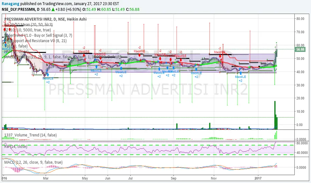Viewport: 311px width, 183px height.
Task: Select the Vol (20, false) indicator label
Action: pyautogui.click(x=16, y=46)
